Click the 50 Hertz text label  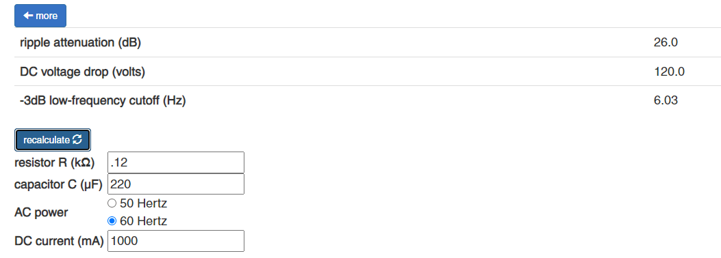pyautogui.click(x=144, y=203)
